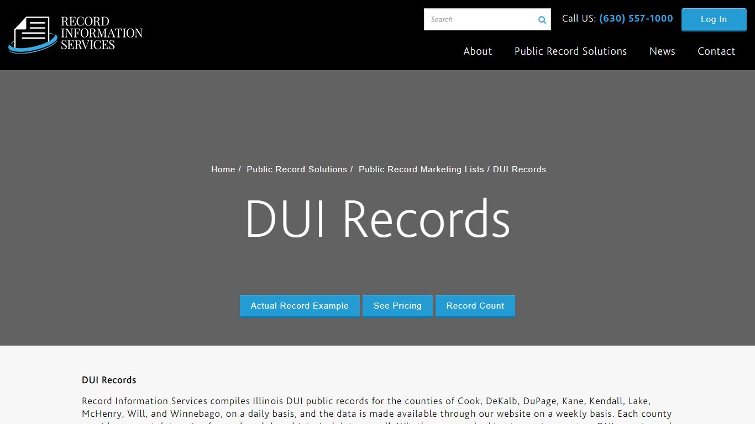This screenshot has width=755, height=424.
Task: Call the (630) 557-1000 phone link
Action: 636,18
